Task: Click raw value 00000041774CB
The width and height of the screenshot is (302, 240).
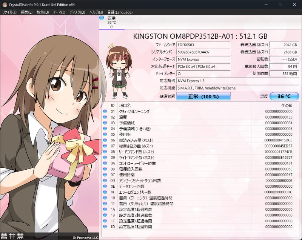Action: (x=278, y=152)
